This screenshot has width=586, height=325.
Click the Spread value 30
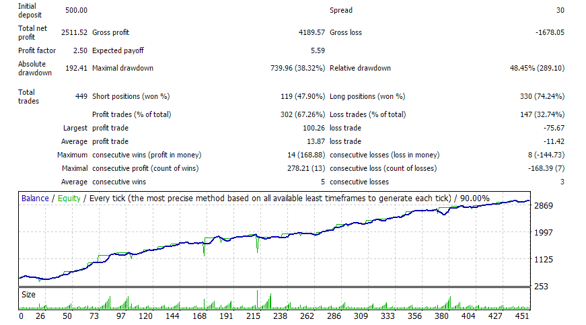pos(560,11)
